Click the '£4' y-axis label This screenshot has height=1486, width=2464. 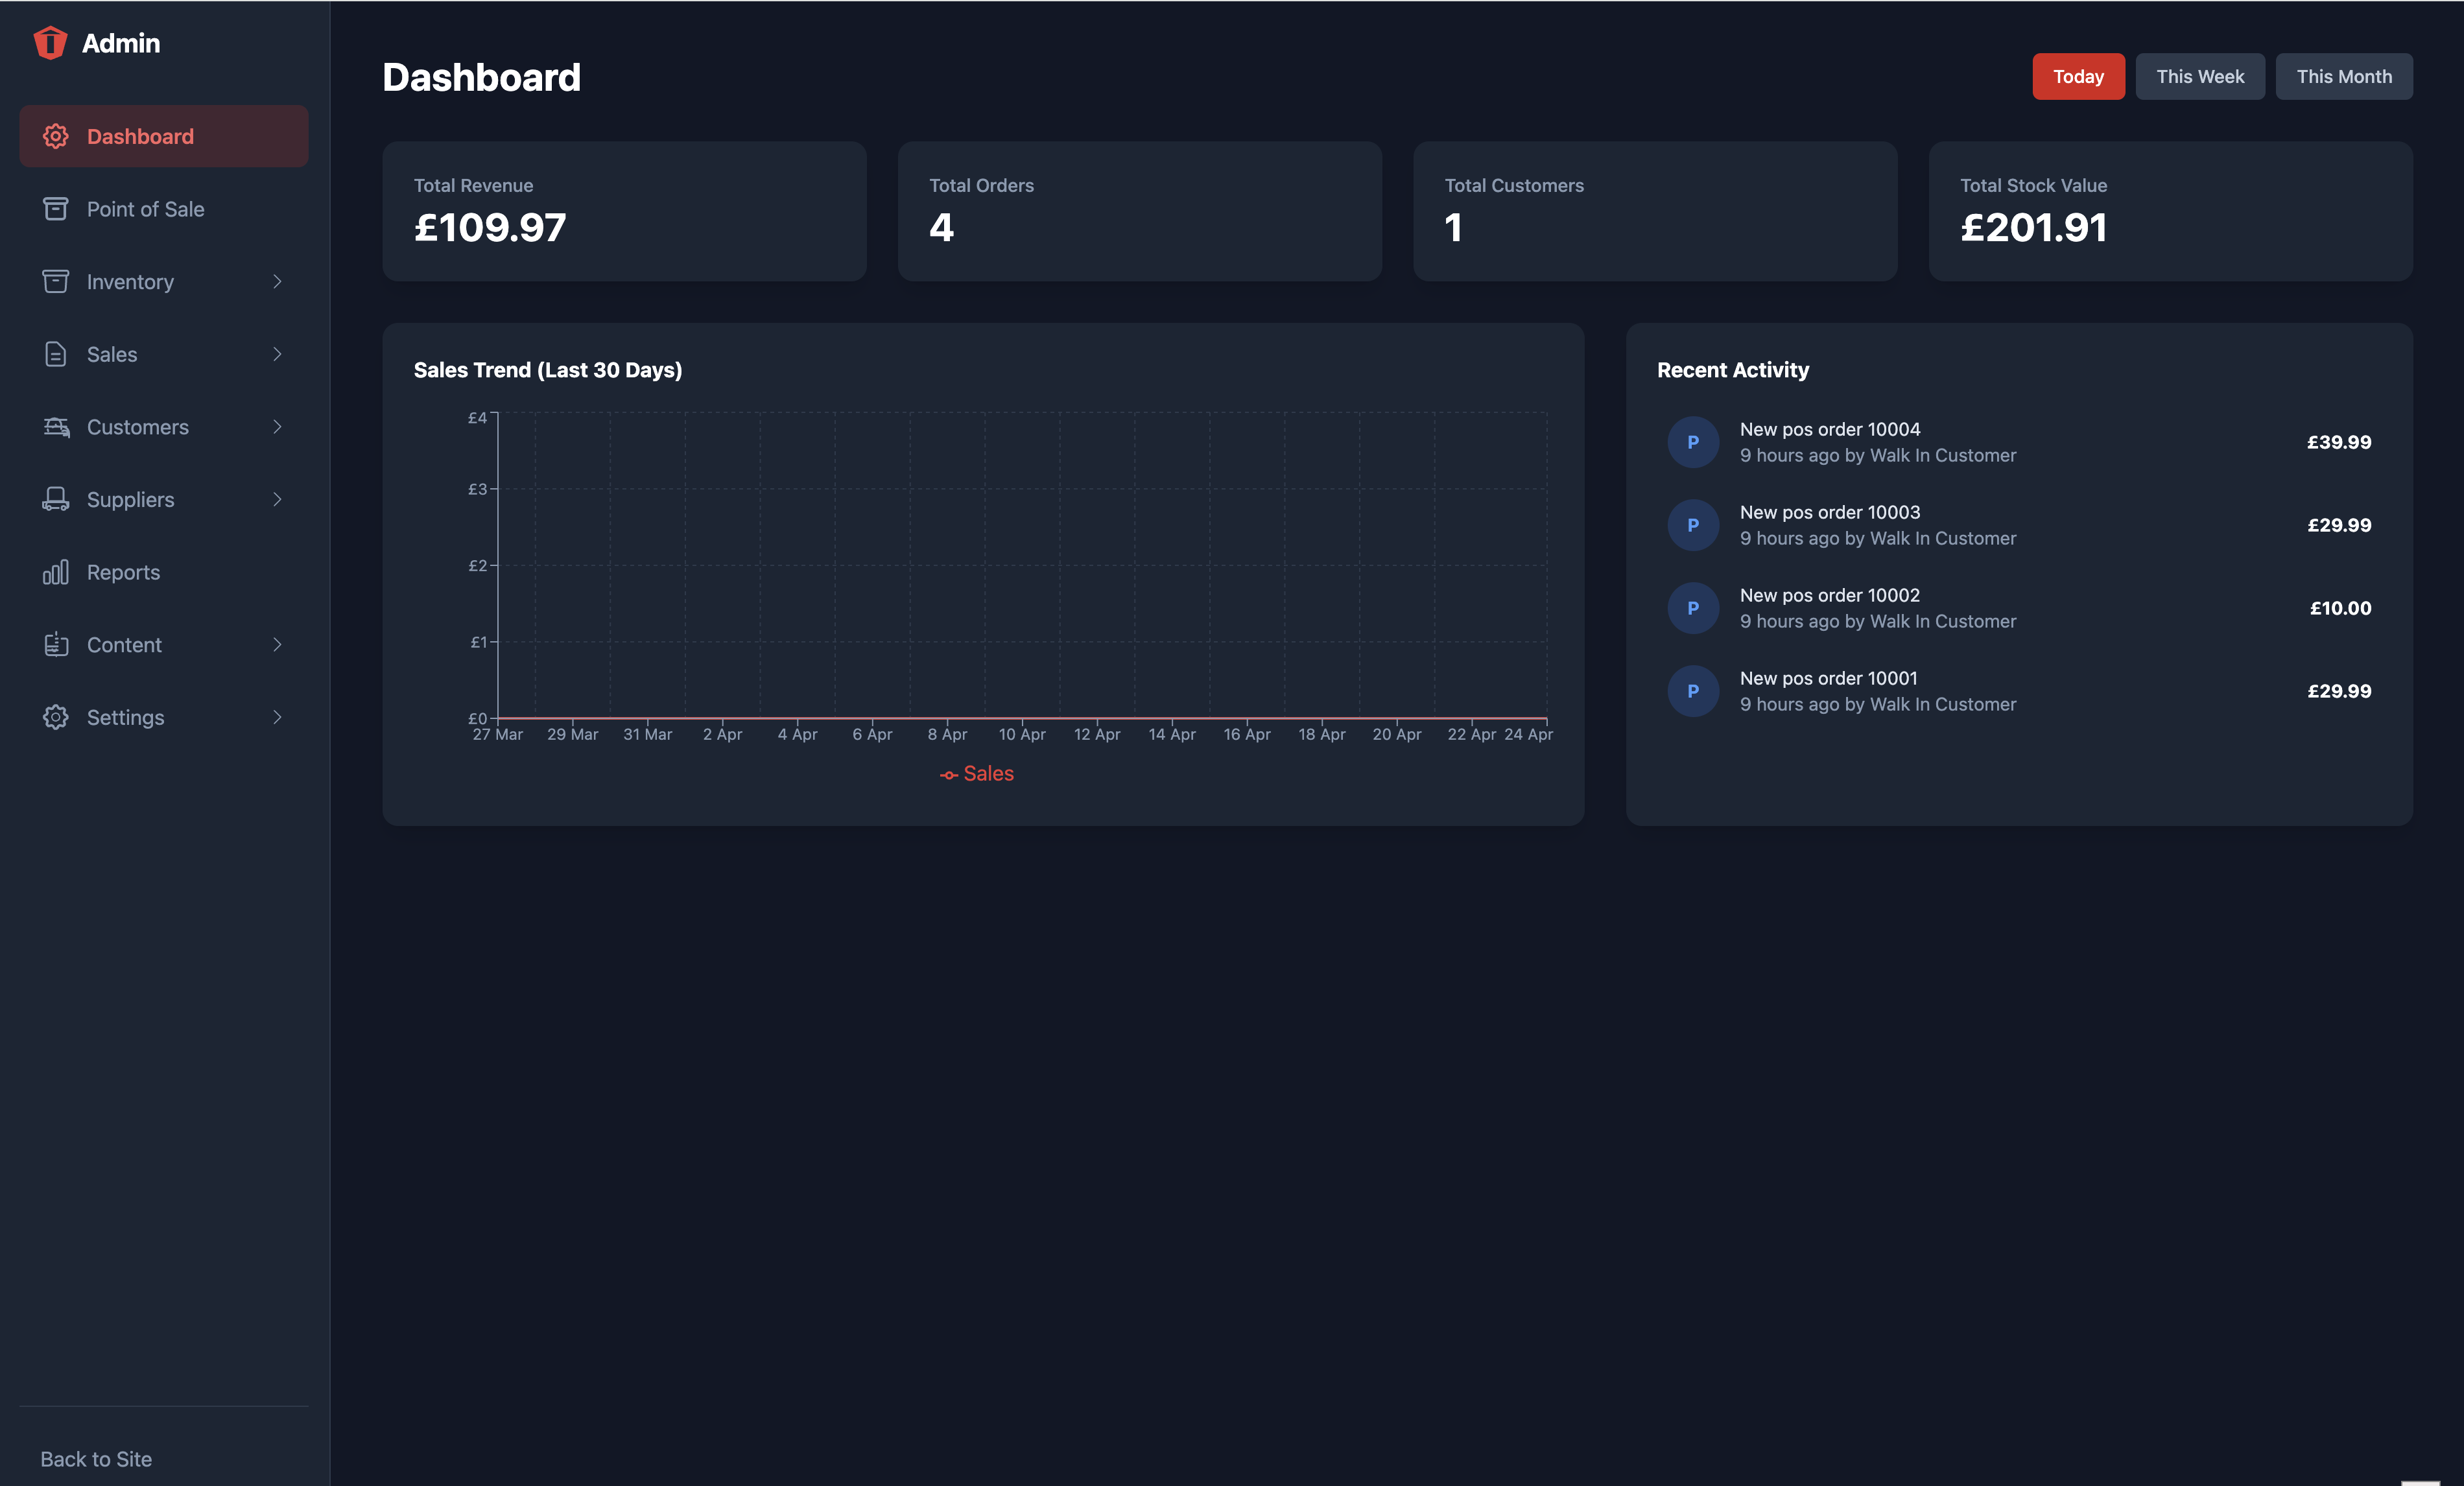coord(477,418)
